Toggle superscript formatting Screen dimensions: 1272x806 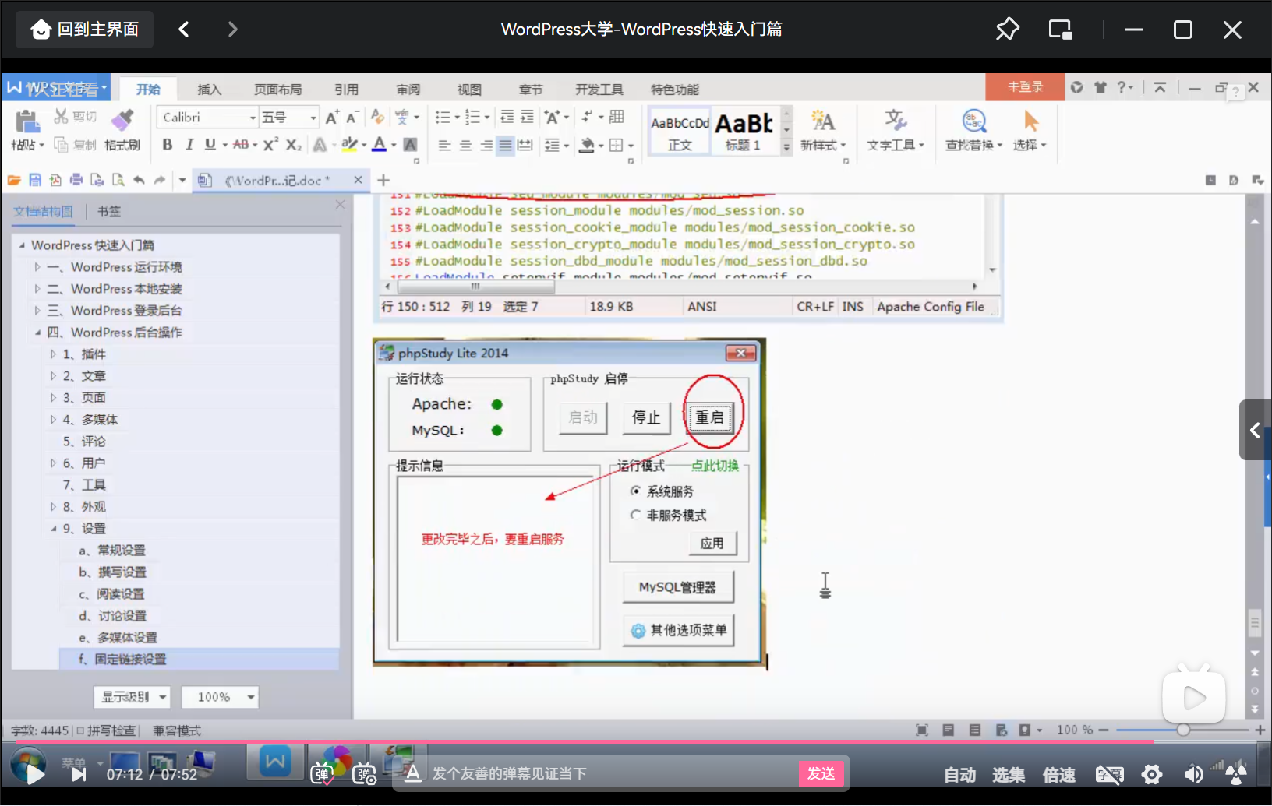point(270,144)
